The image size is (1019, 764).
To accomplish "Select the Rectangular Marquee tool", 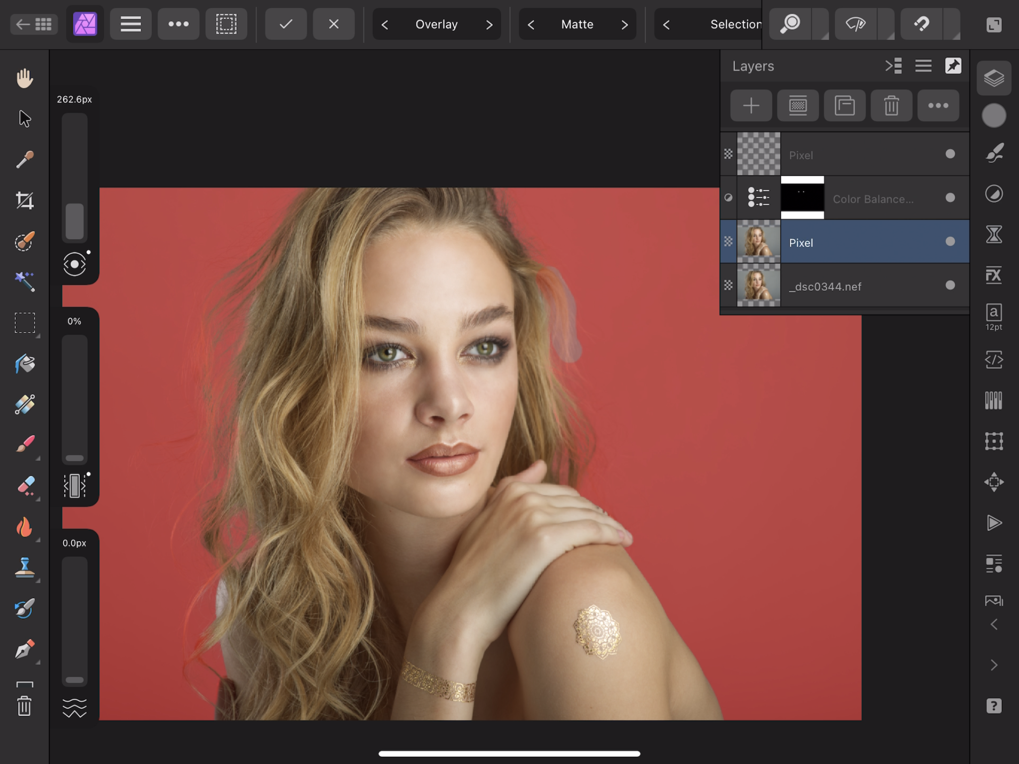I will [24, 323].
